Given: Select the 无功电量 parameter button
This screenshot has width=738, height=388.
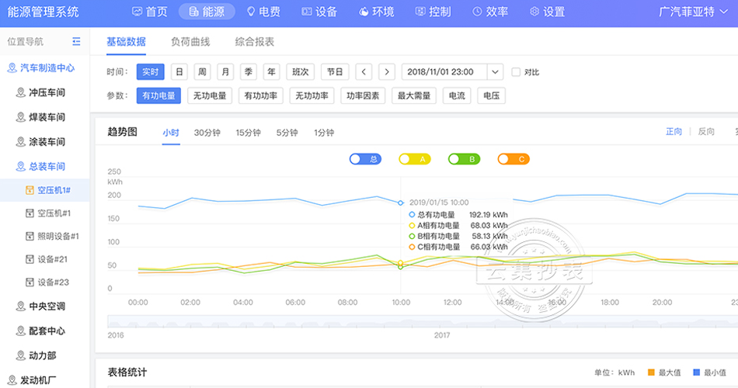Looking at the screenshot, I should coord(209,96).
